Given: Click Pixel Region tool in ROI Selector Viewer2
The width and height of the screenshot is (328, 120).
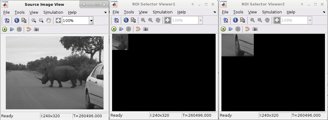Looking at the screenshot, I should pos(242,20).
